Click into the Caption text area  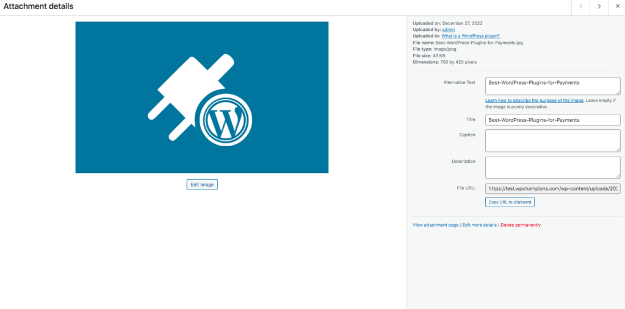coord(552,141)
